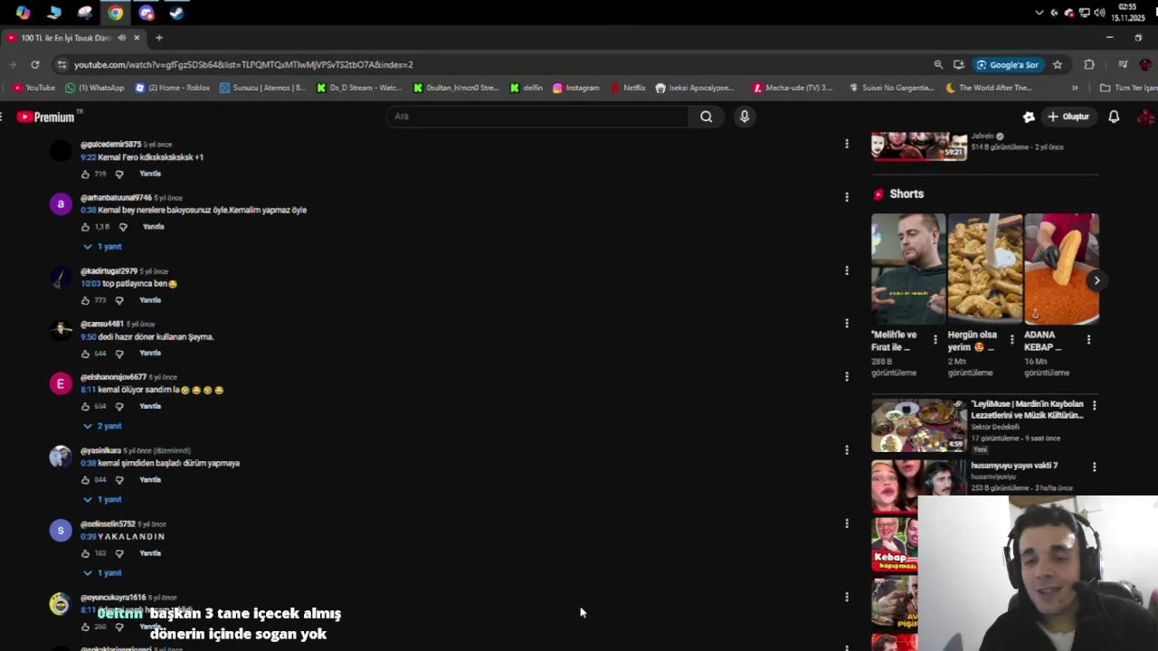Open YouTube notifications bell
This screenshot has width=1158, height=651.
tap(1114, 117)
